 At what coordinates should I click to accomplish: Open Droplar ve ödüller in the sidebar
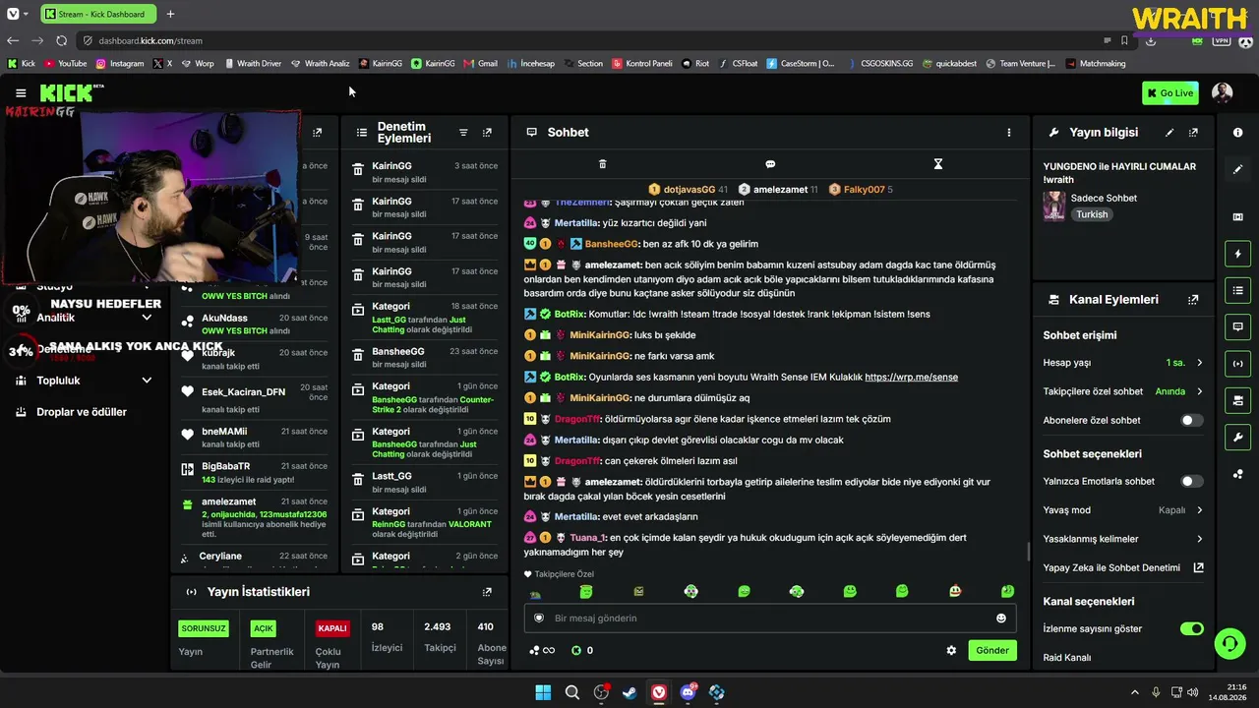point(82,412)
